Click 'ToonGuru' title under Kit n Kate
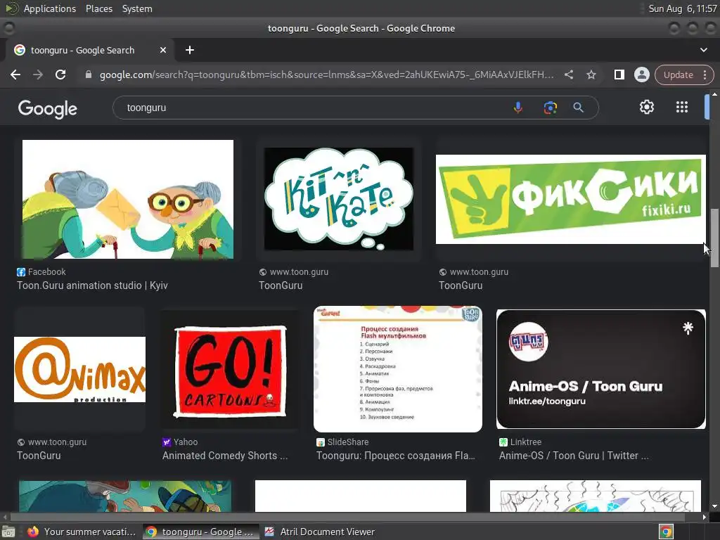The width and height of the screenshot is (720, 540). click(281, 285)
